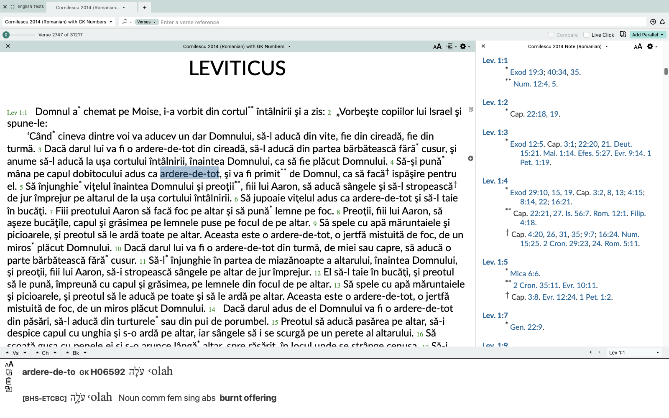Go to next book with Bk down arrow
Image resolution: width=669 pixels, height=418 pixels.
(x=85, y=353)
